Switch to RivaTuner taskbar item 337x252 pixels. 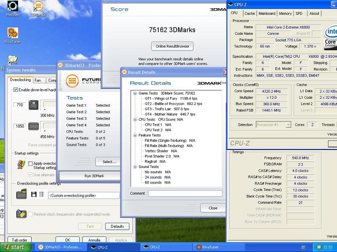click(x=219, y=247)
